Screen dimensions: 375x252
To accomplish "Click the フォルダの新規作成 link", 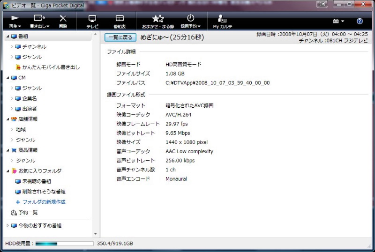I will click(x=44, y=202).
